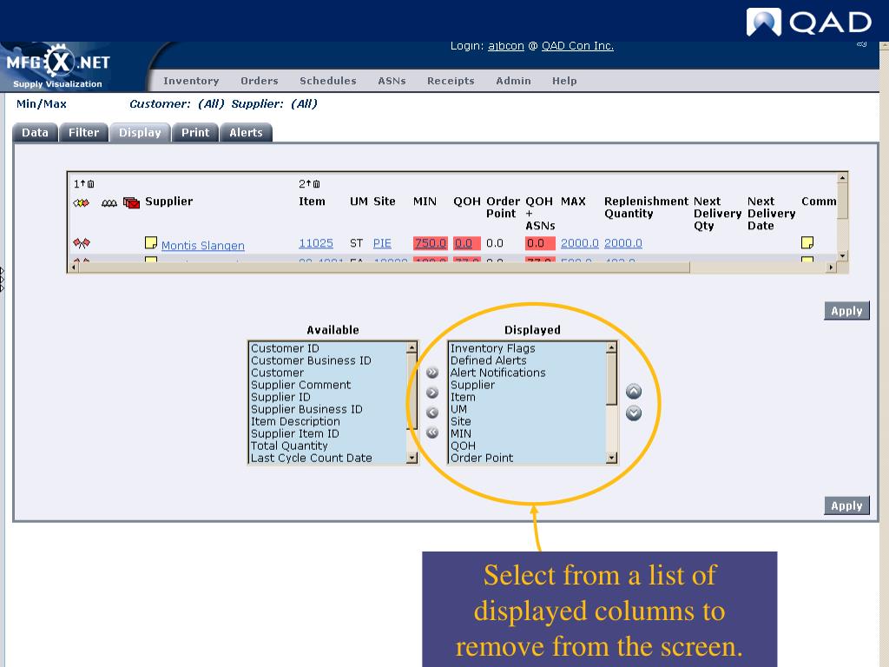Open the Help menu
The image size is (889, 667).
click(564, 81)
